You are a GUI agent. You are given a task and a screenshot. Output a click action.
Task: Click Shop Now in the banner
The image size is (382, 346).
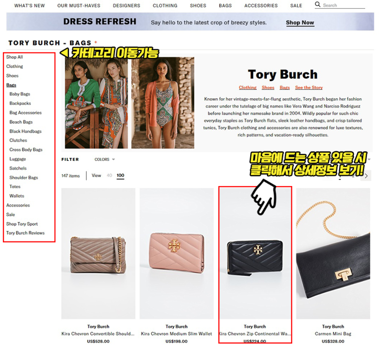pos(300,22)
